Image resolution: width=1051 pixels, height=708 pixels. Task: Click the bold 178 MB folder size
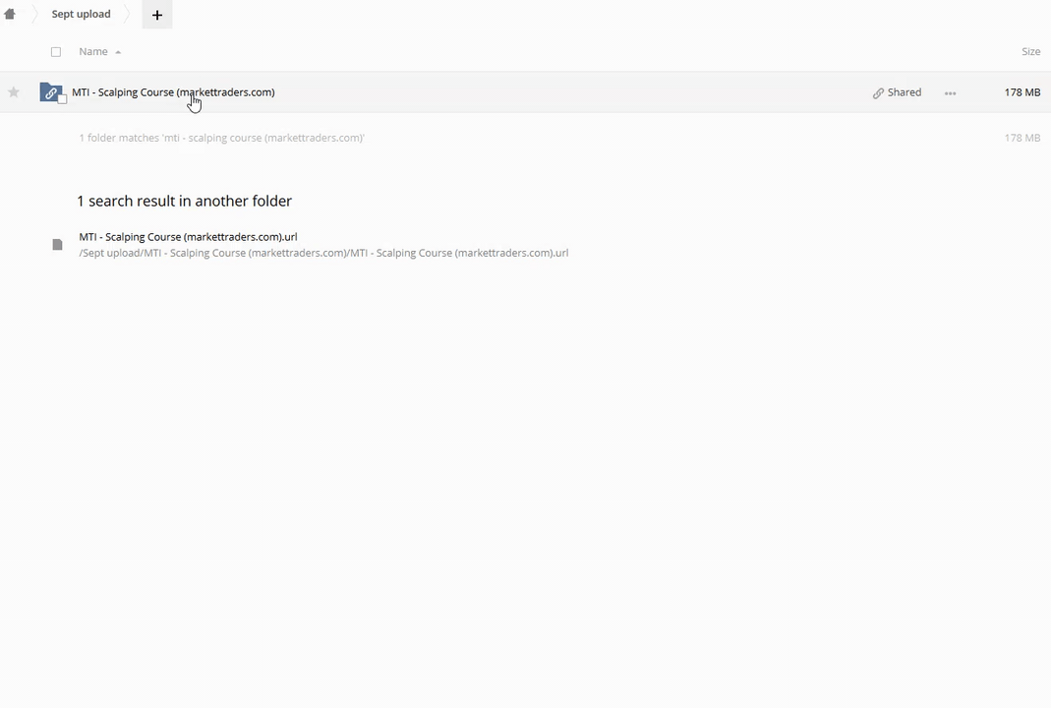(x=1022, y=92)
